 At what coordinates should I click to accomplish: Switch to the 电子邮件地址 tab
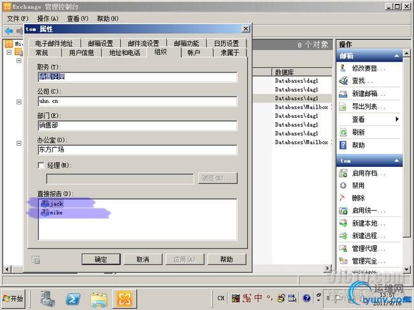pos(54,43)
